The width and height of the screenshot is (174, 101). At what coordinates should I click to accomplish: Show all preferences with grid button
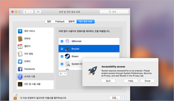coord(38,12)
